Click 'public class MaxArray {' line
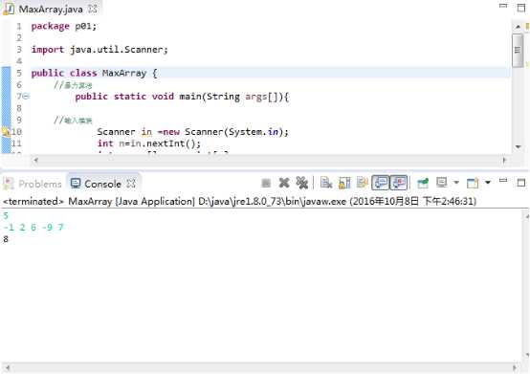 point(95,73)
